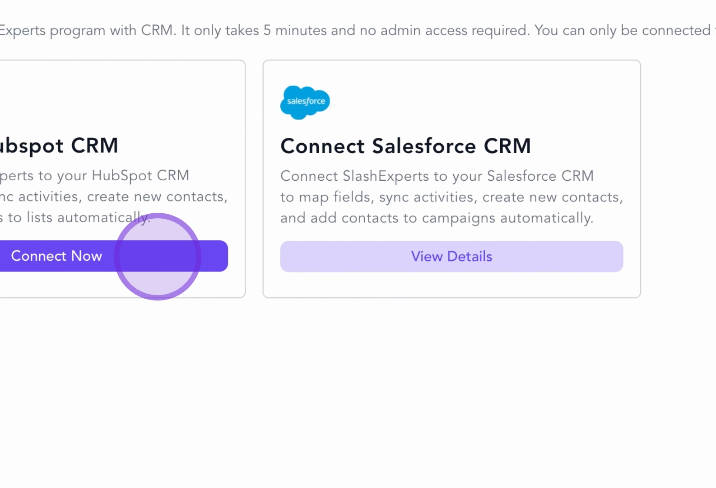716x488 pixels.
Task: Click the empty page area below the cards
Action: [357, 389]
